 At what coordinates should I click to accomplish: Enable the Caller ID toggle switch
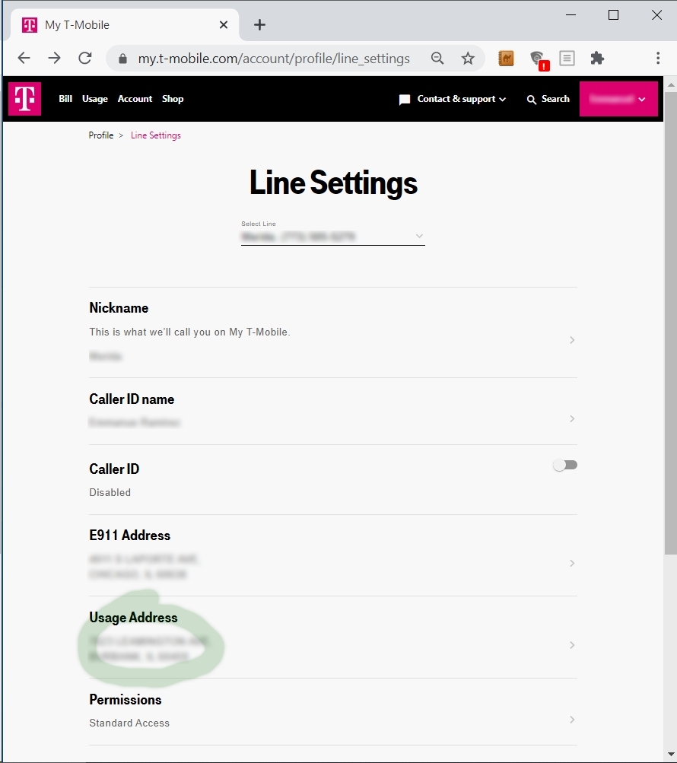point(565,465)
